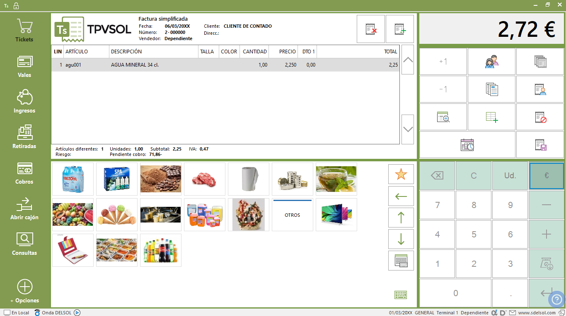
Task: Click the favorites star button
Action: pos(401,175)
